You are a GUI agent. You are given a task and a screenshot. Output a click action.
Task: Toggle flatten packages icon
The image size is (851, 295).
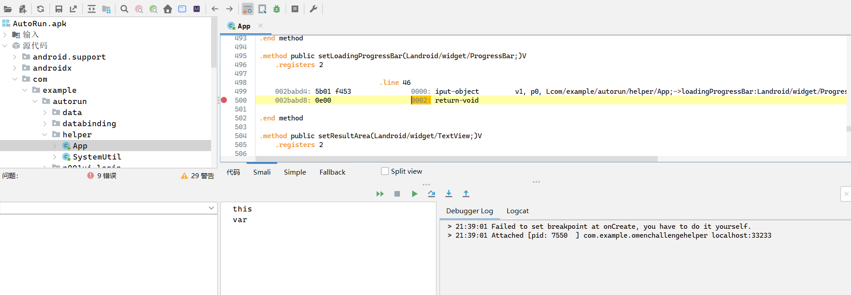[106, 9]
